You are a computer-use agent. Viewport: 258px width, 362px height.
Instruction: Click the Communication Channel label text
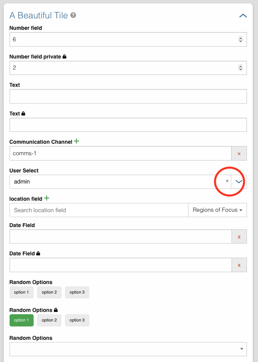coord(41,142)
